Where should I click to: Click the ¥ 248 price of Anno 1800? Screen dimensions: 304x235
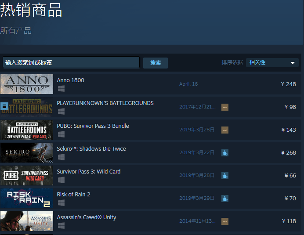[288, 84]
